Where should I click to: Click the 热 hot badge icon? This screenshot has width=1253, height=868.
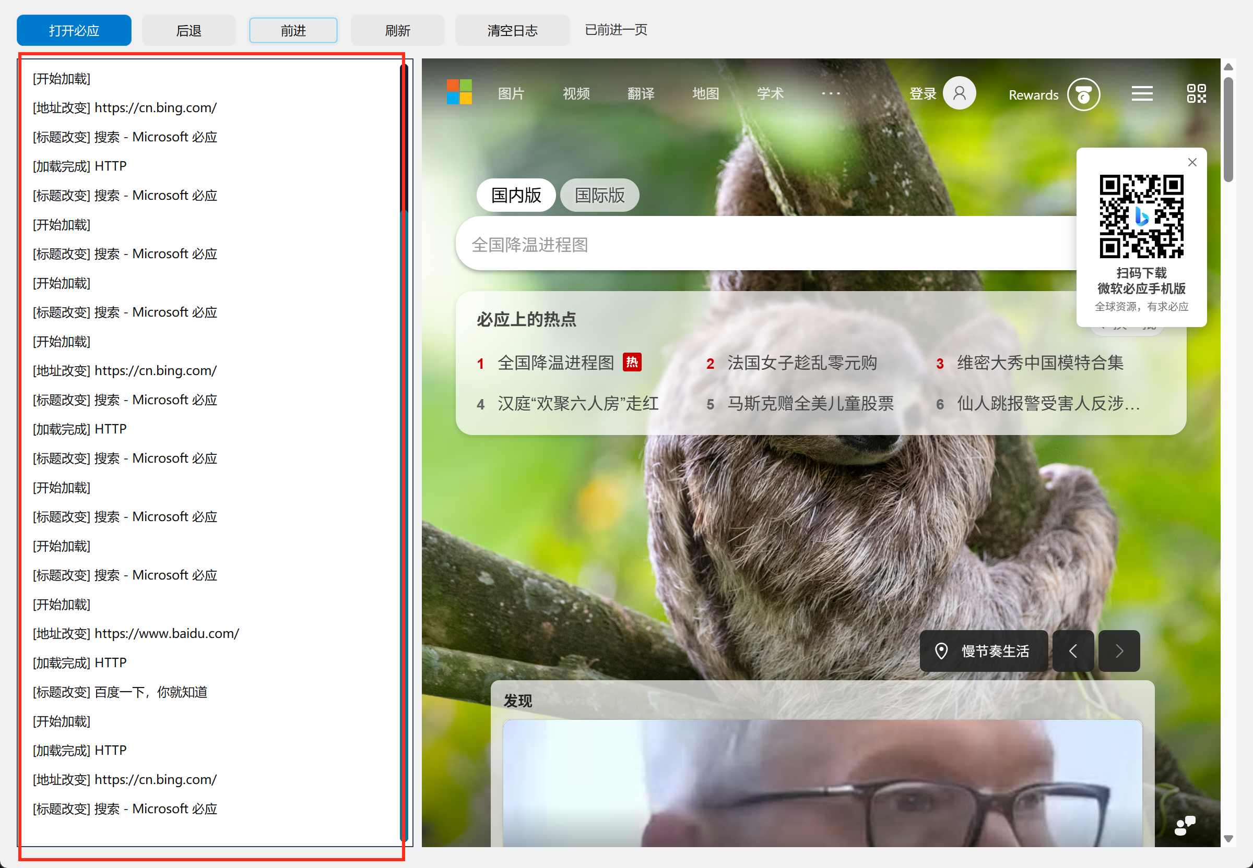[x=631, y=362]
